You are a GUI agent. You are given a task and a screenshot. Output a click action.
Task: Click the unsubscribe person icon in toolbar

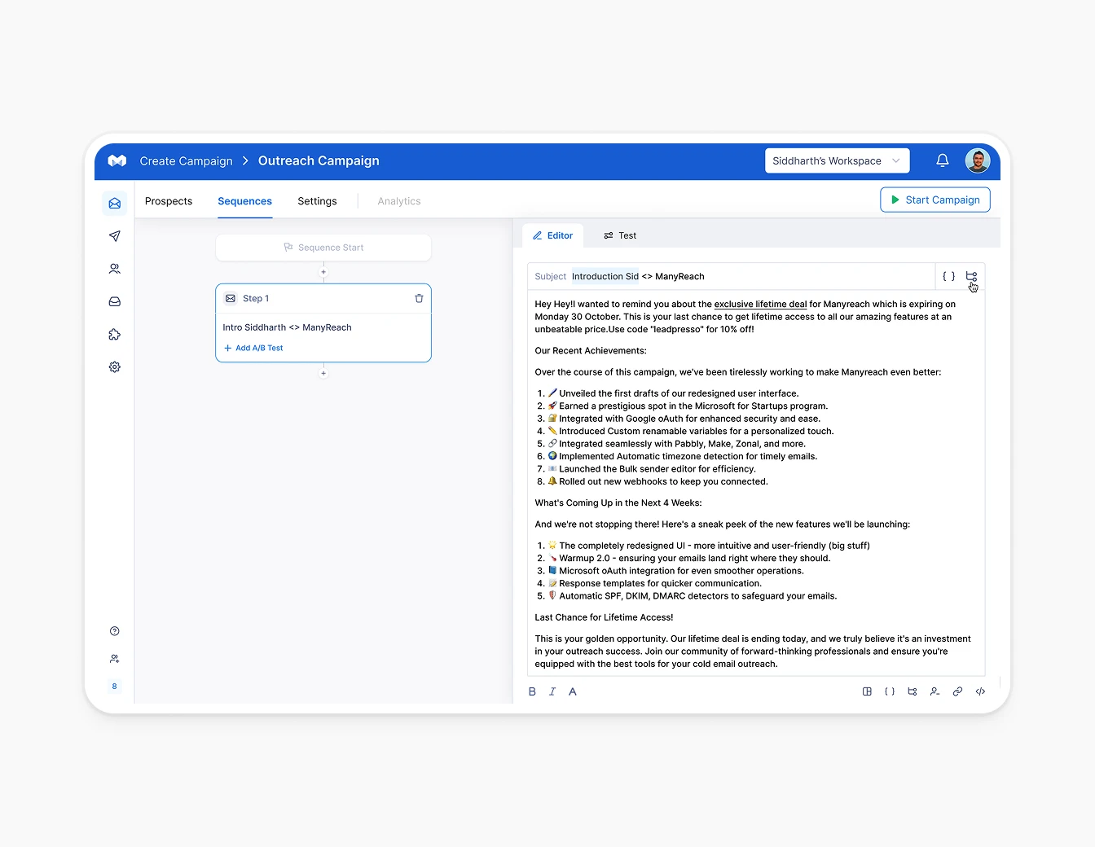934,691
